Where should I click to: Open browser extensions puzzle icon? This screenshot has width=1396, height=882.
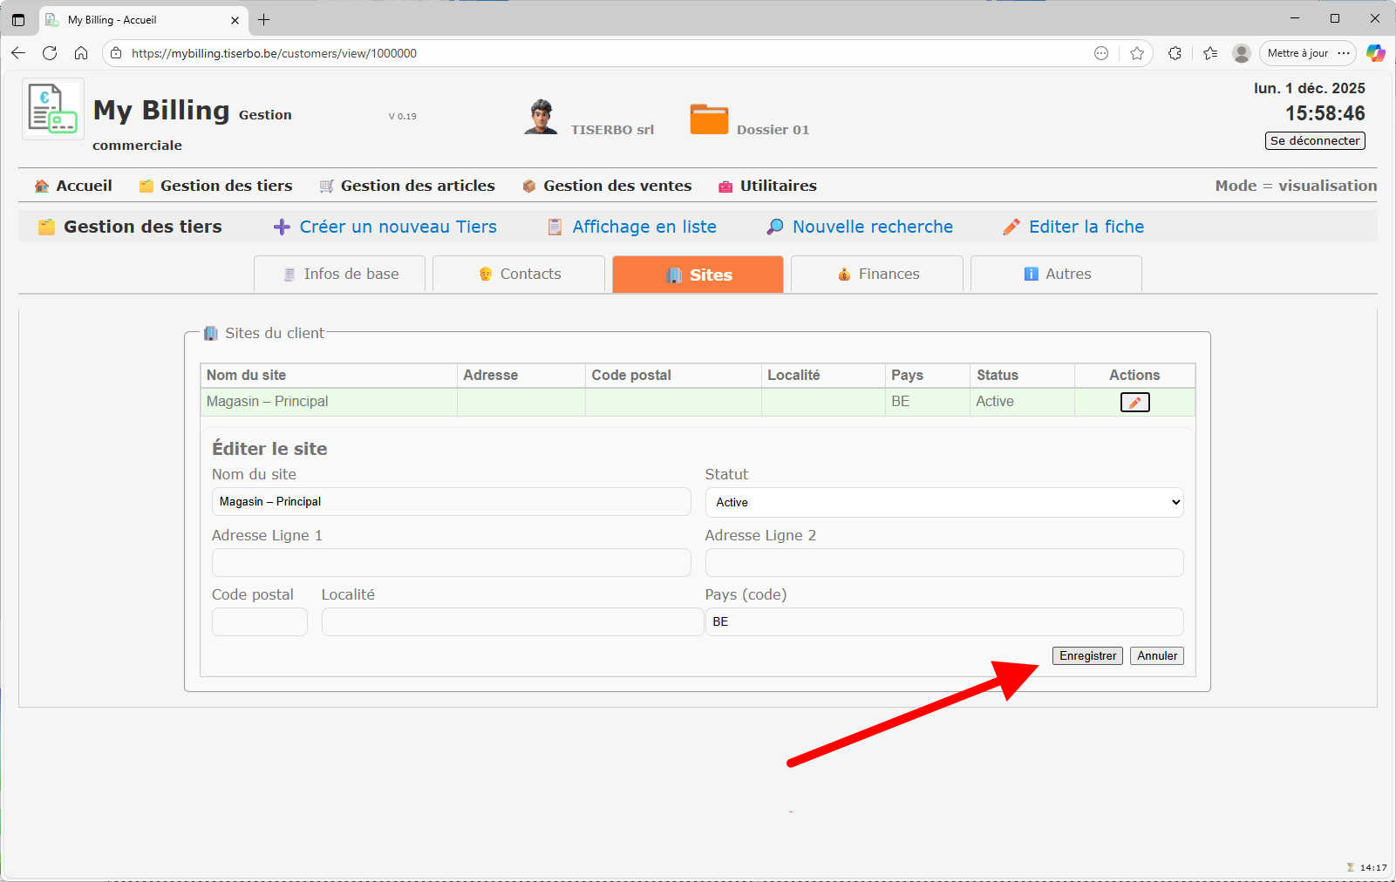pyautogui.click(x=1175, y=53)
